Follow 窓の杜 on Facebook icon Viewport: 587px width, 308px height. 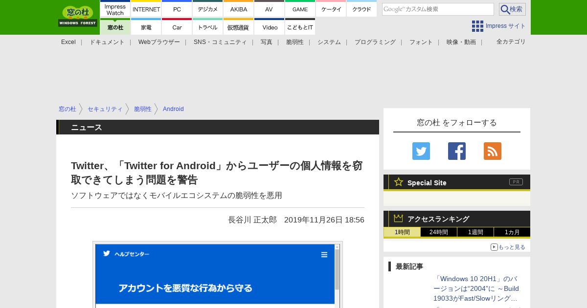point(457,151)
